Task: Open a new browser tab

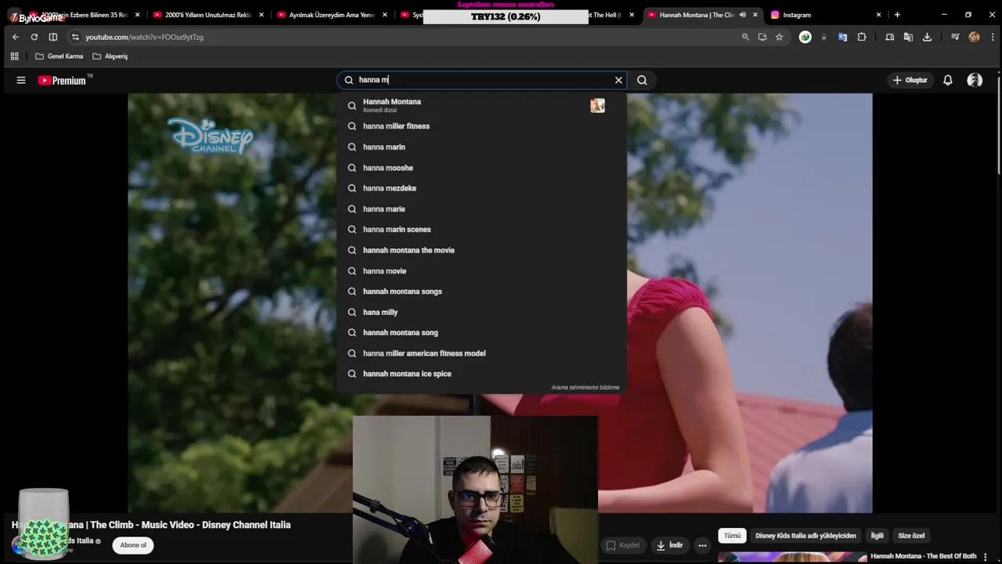Action: (x=897, y=15)
